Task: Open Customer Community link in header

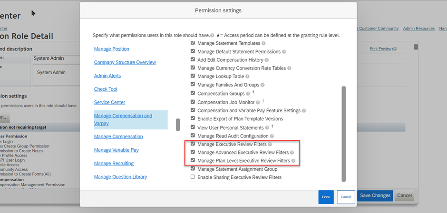Action: (379, 29)
